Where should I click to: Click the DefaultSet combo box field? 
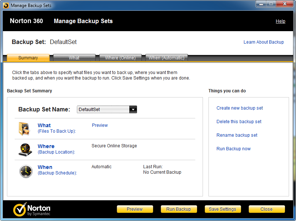pos(107,110)
